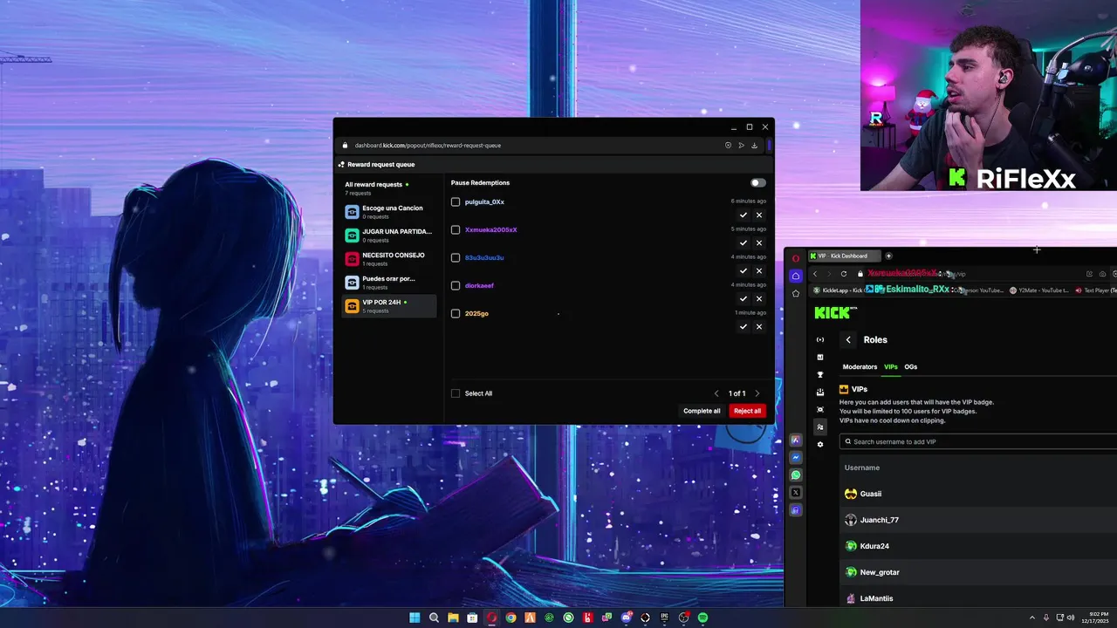Screen dimensions: 1117x628
Task: Select Puedes orar por reward
Action: (388, 283)
